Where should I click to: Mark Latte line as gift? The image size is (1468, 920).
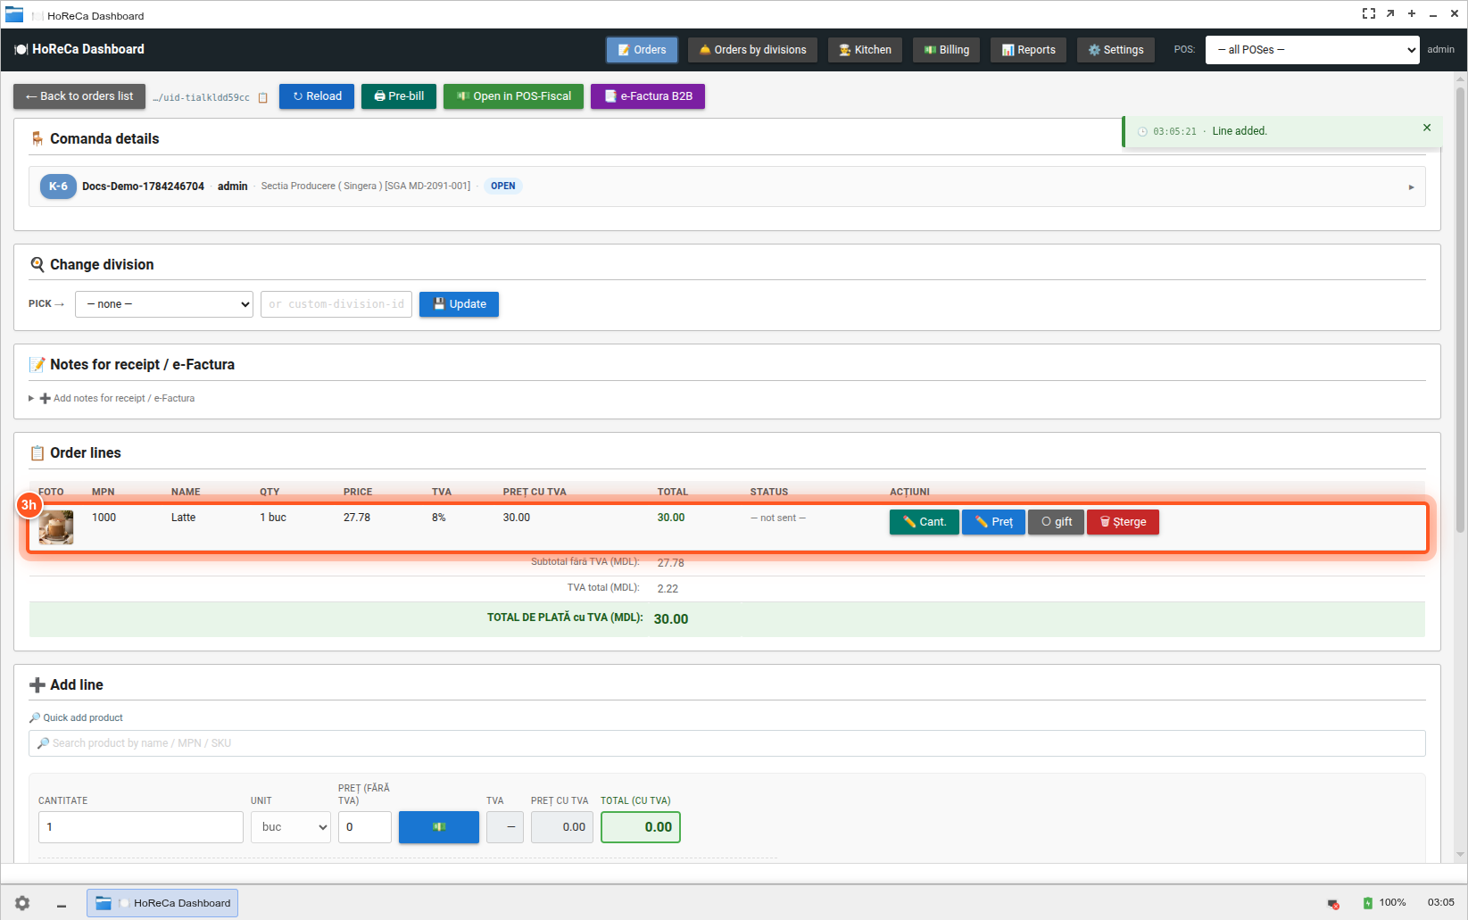pyautogui.click(x=1057, y=522)
